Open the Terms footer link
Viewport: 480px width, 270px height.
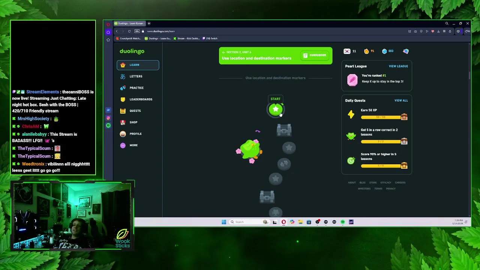tap(378, 189)
